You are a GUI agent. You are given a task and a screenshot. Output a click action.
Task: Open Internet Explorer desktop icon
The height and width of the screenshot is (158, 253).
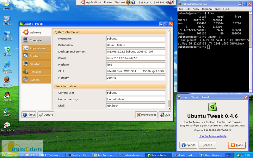click(x=7, y=67)
